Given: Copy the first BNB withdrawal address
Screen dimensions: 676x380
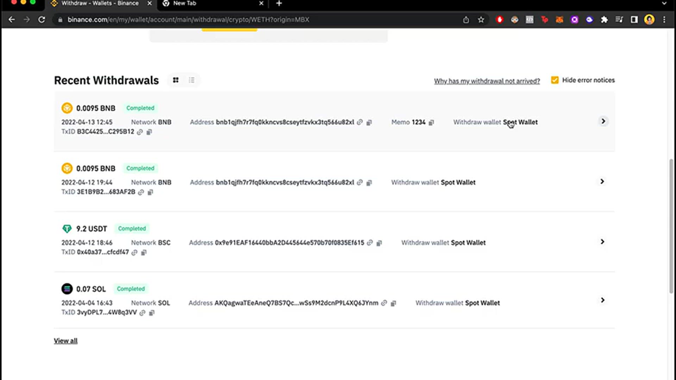Looking at the screenshot, I should tap(369, 122).
